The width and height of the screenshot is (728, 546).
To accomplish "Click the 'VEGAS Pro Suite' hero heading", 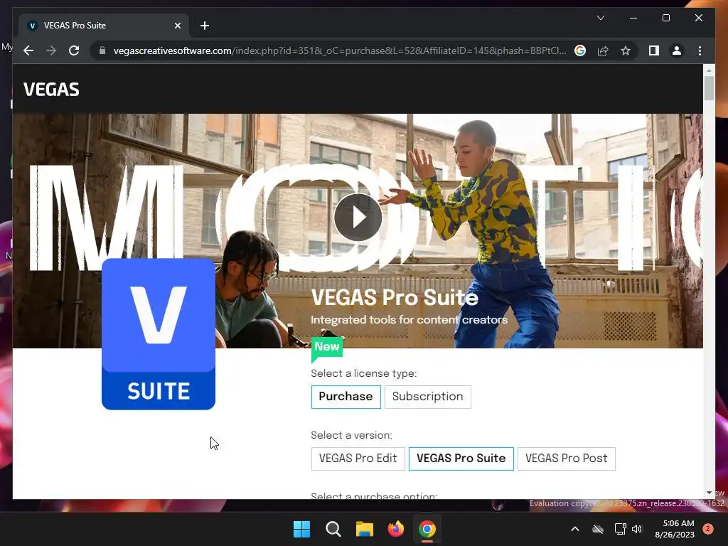I will pos(394,297).
